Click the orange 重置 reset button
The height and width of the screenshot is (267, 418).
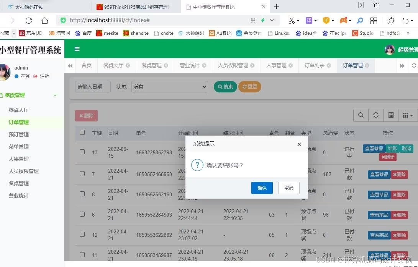coord(249,87)
